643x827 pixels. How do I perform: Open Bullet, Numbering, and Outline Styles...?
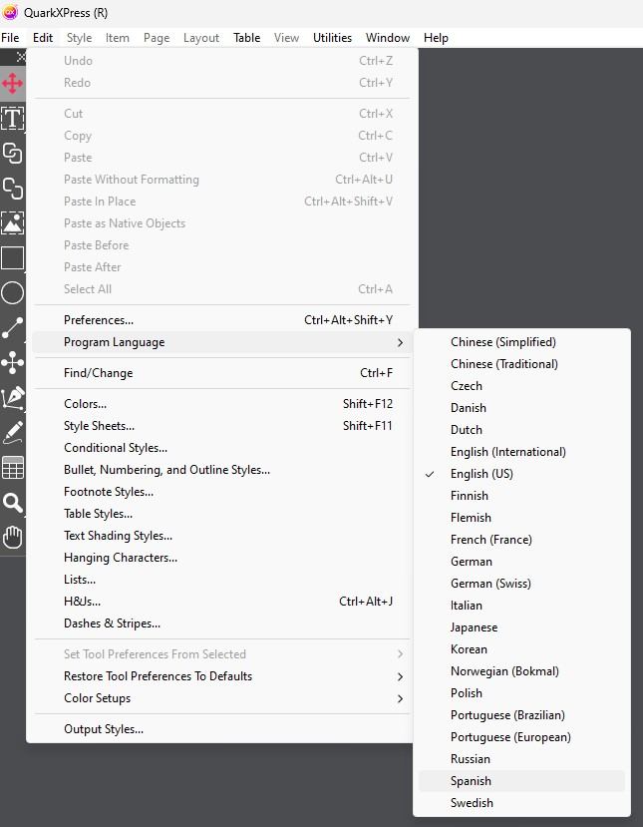tap(222, 470)
